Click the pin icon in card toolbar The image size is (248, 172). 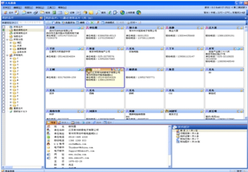[98, 23]
